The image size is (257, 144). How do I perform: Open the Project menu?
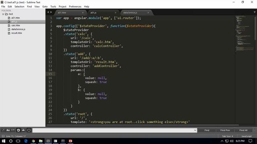tap(63, 6)
